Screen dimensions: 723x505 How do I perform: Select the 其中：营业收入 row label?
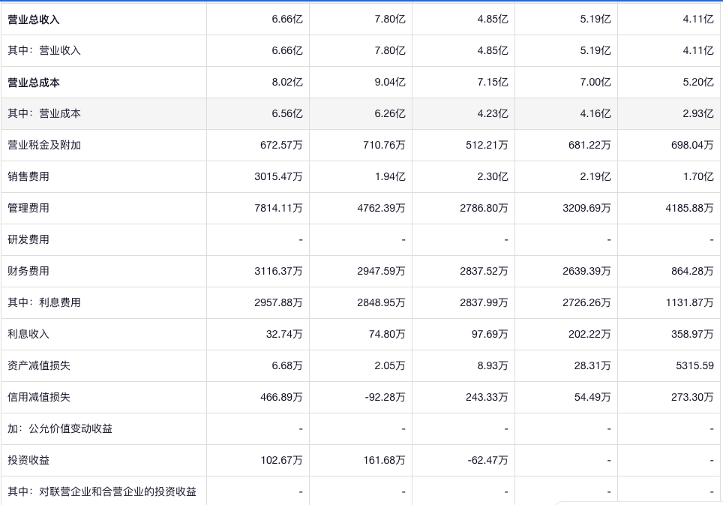pos(44,51)
